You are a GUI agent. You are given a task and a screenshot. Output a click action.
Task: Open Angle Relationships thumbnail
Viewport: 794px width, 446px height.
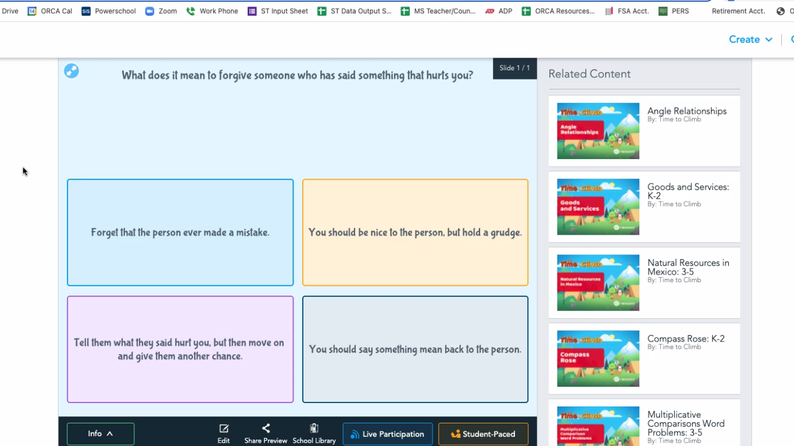coord(598,131)
